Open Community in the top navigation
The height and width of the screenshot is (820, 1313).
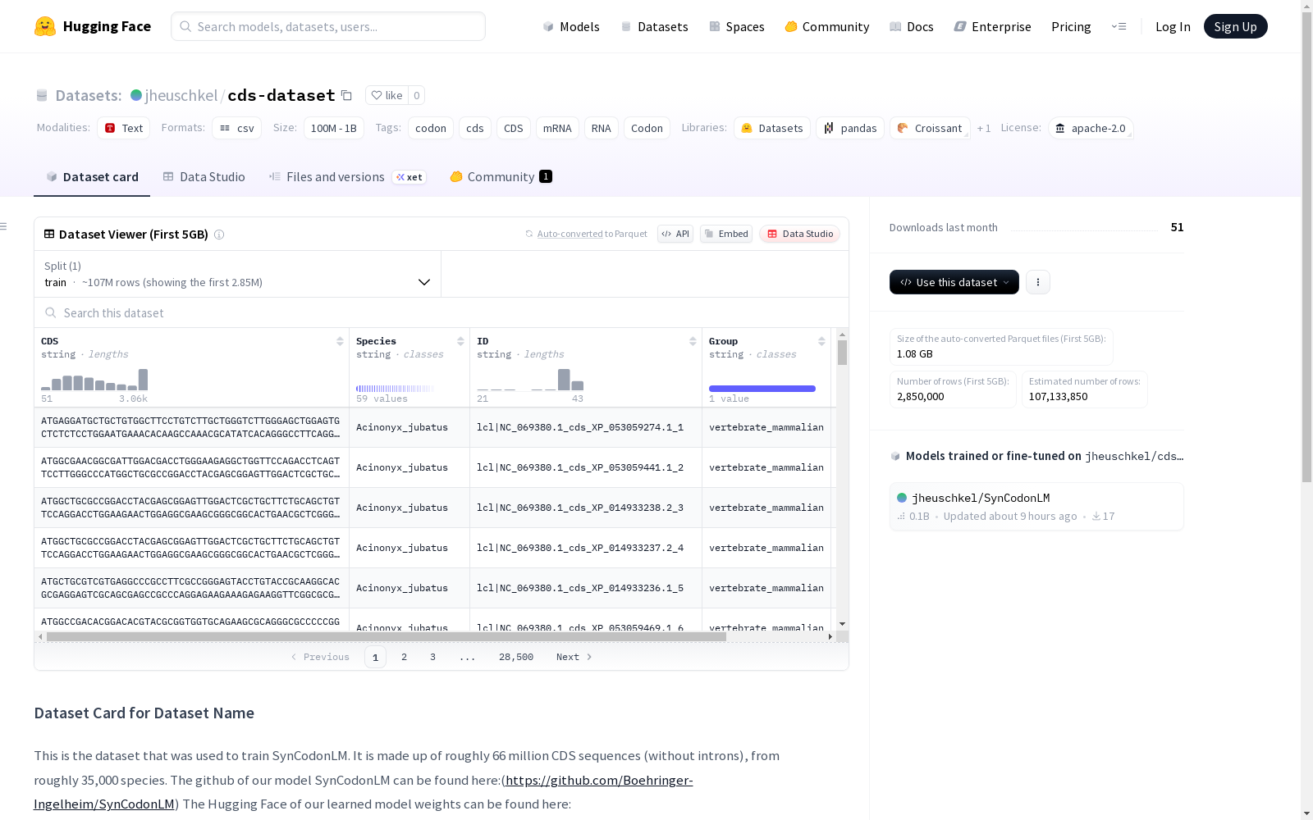[826, 26]
